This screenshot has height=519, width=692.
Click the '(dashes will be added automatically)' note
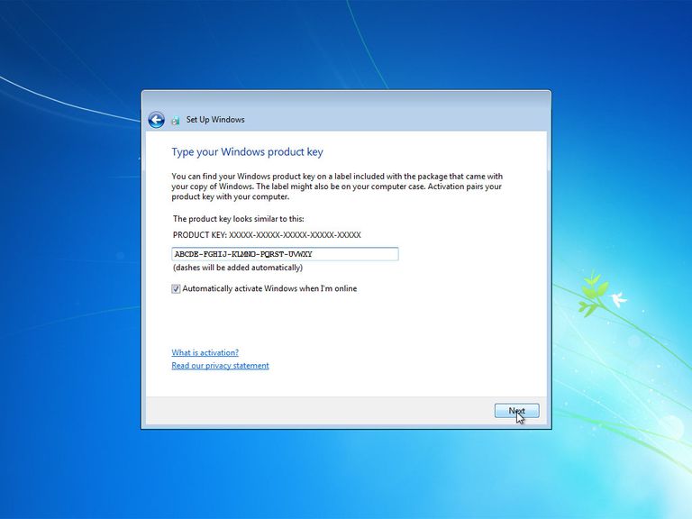coord(238,268)
